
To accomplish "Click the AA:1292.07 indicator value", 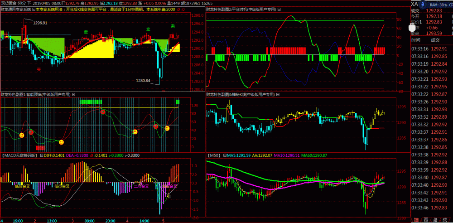I will point(262,155).
